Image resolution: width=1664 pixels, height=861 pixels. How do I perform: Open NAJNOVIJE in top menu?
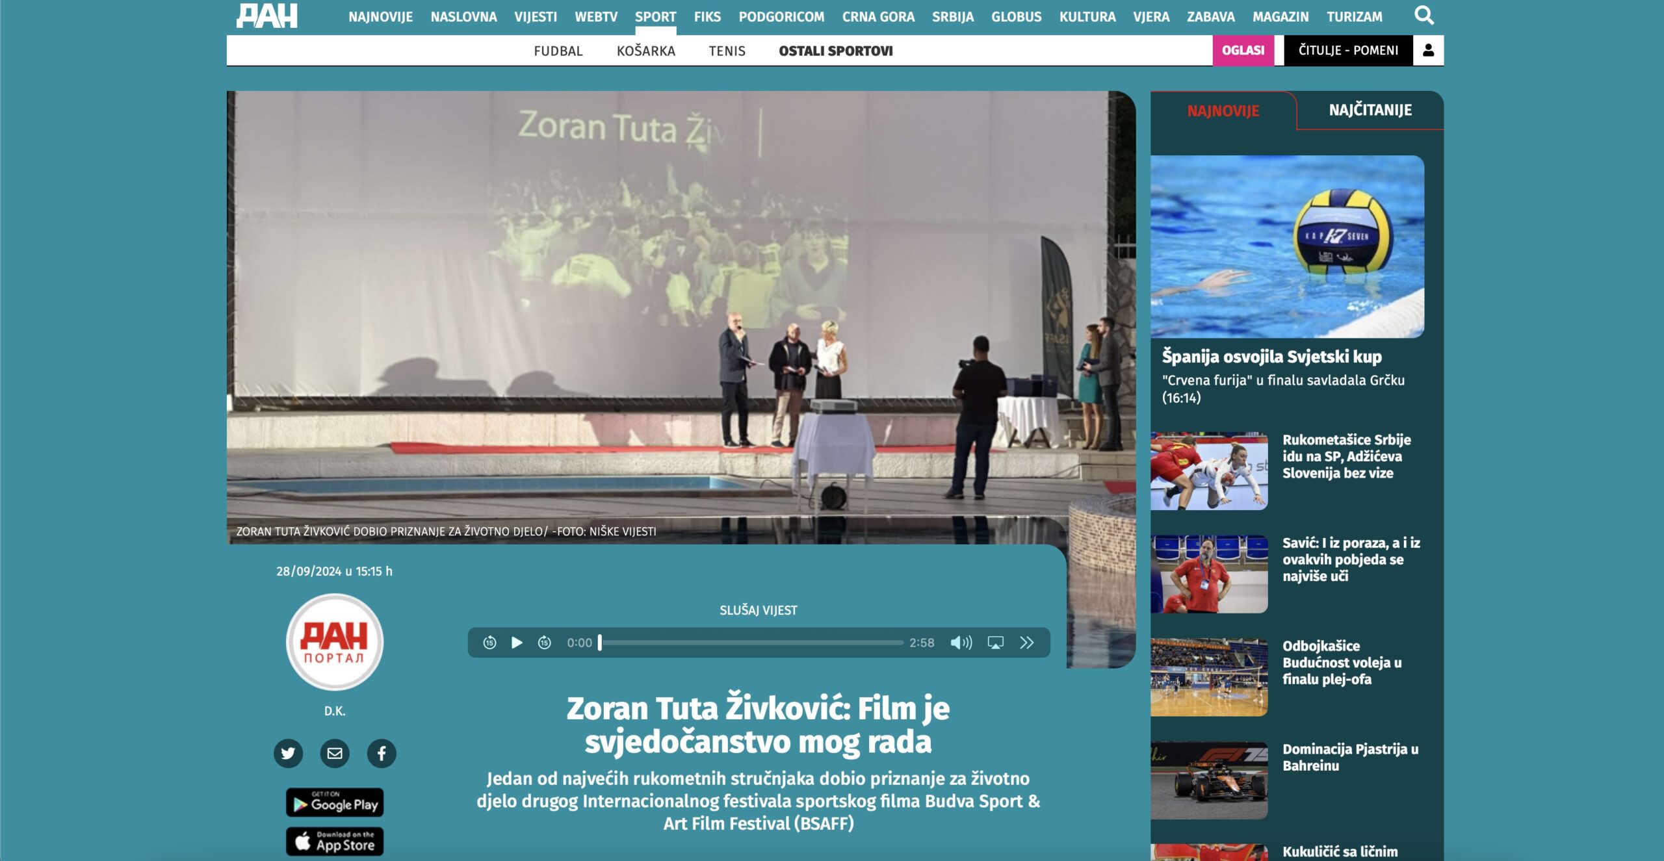380,17
